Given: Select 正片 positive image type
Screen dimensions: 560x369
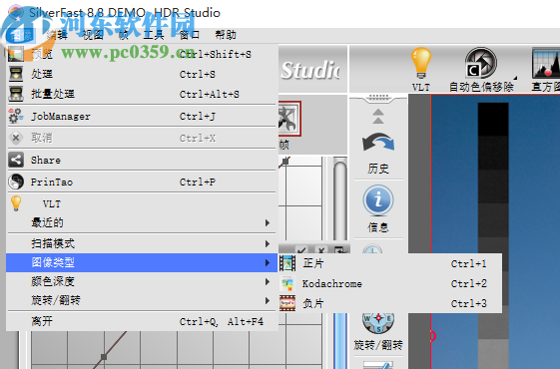Looking at the screenshot, I should pos(390,263).
